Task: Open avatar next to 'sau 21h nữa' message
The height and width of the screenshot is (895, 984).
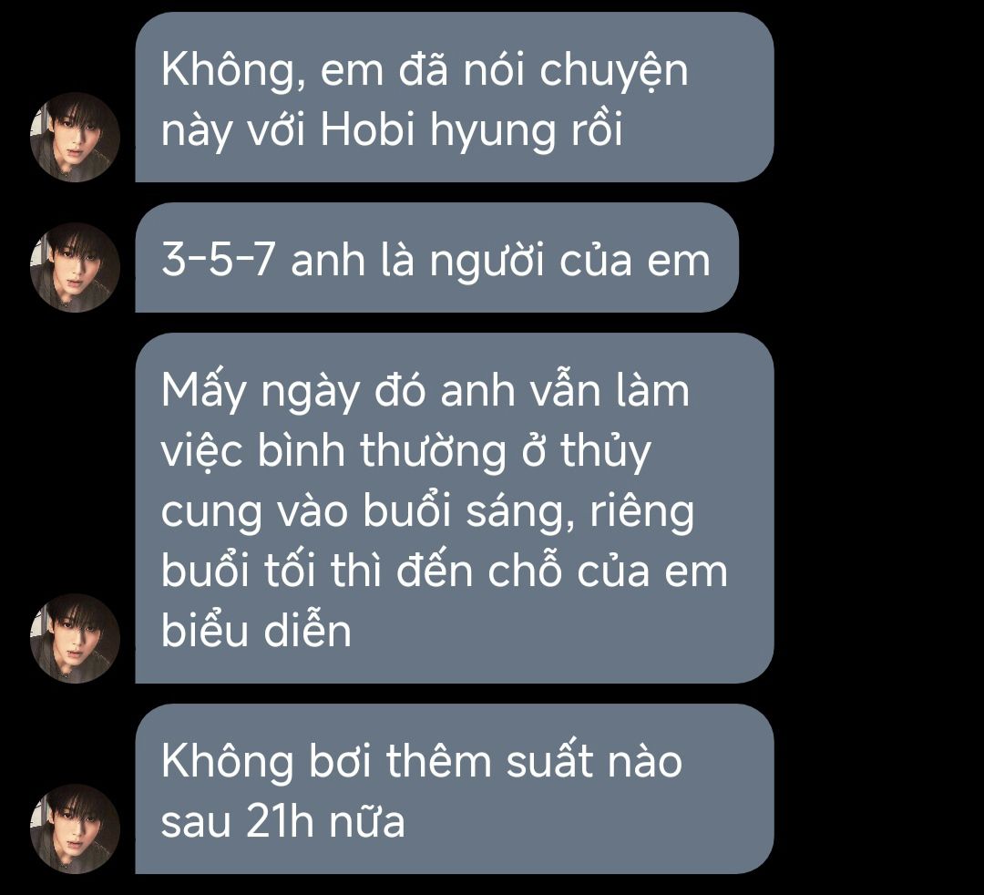Action: tap(76, 828)
